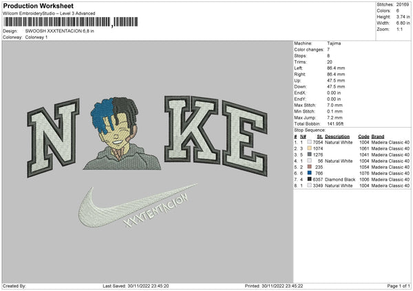This screenshot has width=413, height=291.
Task: Click the EndX value 0.00 in
Action: click(334, 93)
